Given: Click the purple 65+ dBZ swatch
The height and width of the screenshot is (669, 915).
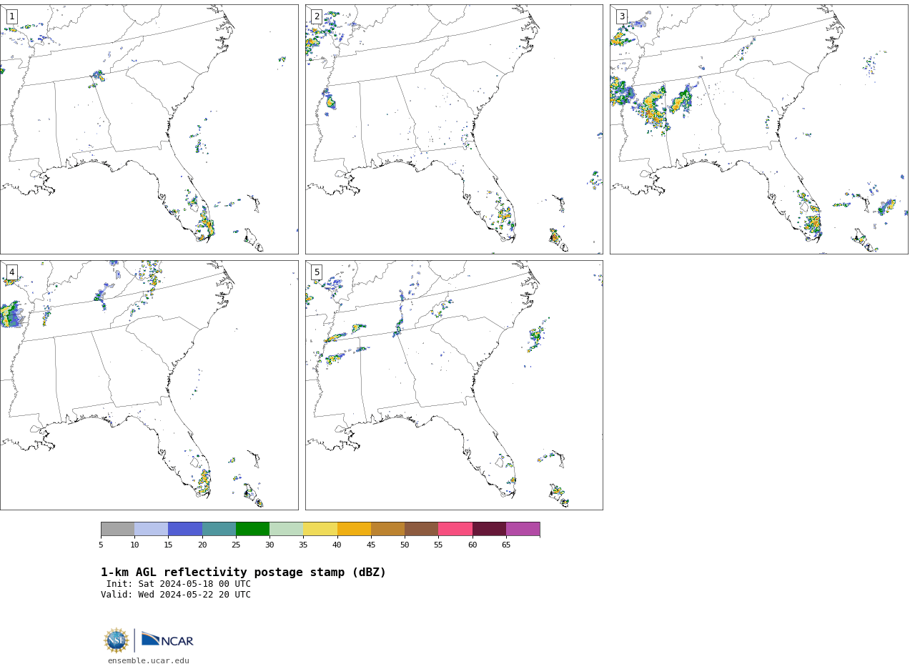Looking at the screenshot, I should 523,529.
